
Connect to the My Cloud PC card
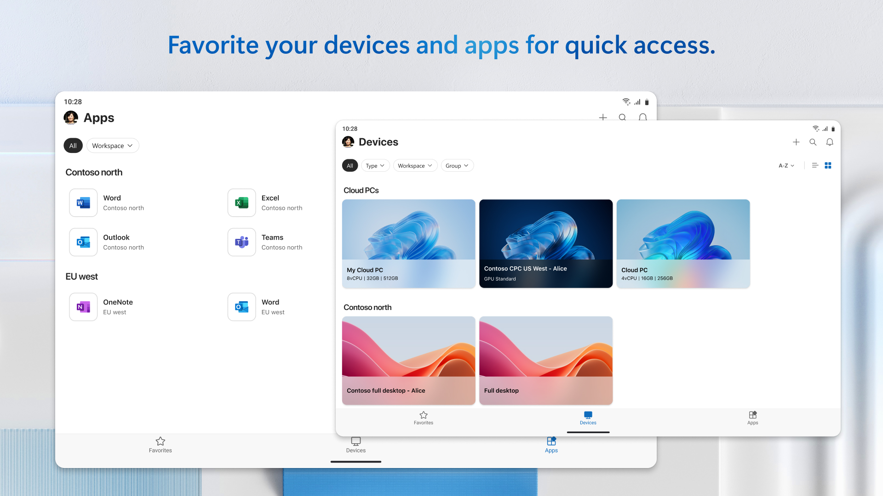coord(408,243)
